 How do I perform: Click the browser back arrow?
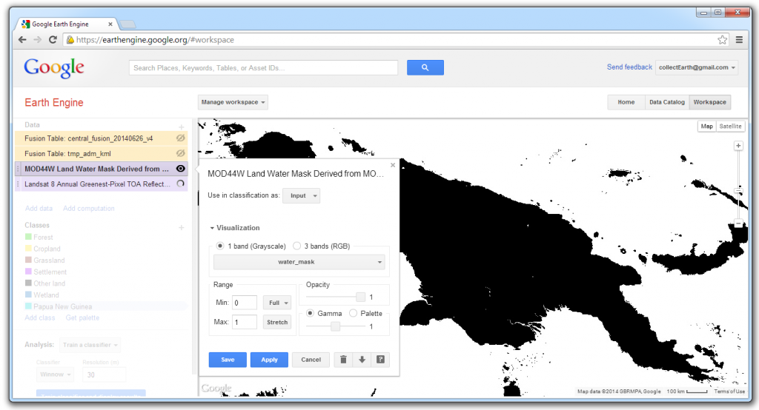point(22,40)
